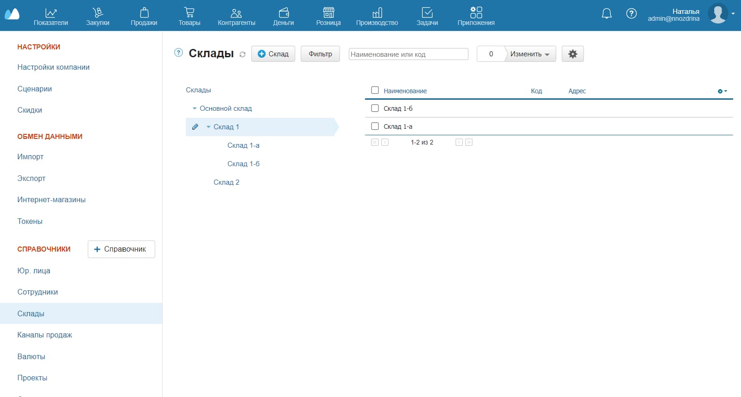Open Сценарии in sidebar
Viewport: 741px width, 397px height.
click(x=35, y=89)
